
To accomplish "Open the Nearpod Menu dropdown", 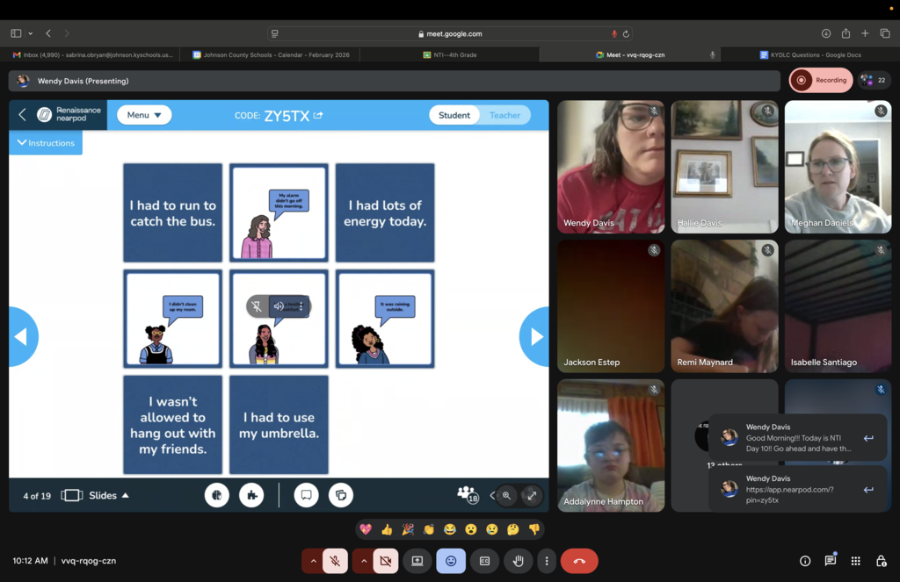I will (x=144, y=115).
